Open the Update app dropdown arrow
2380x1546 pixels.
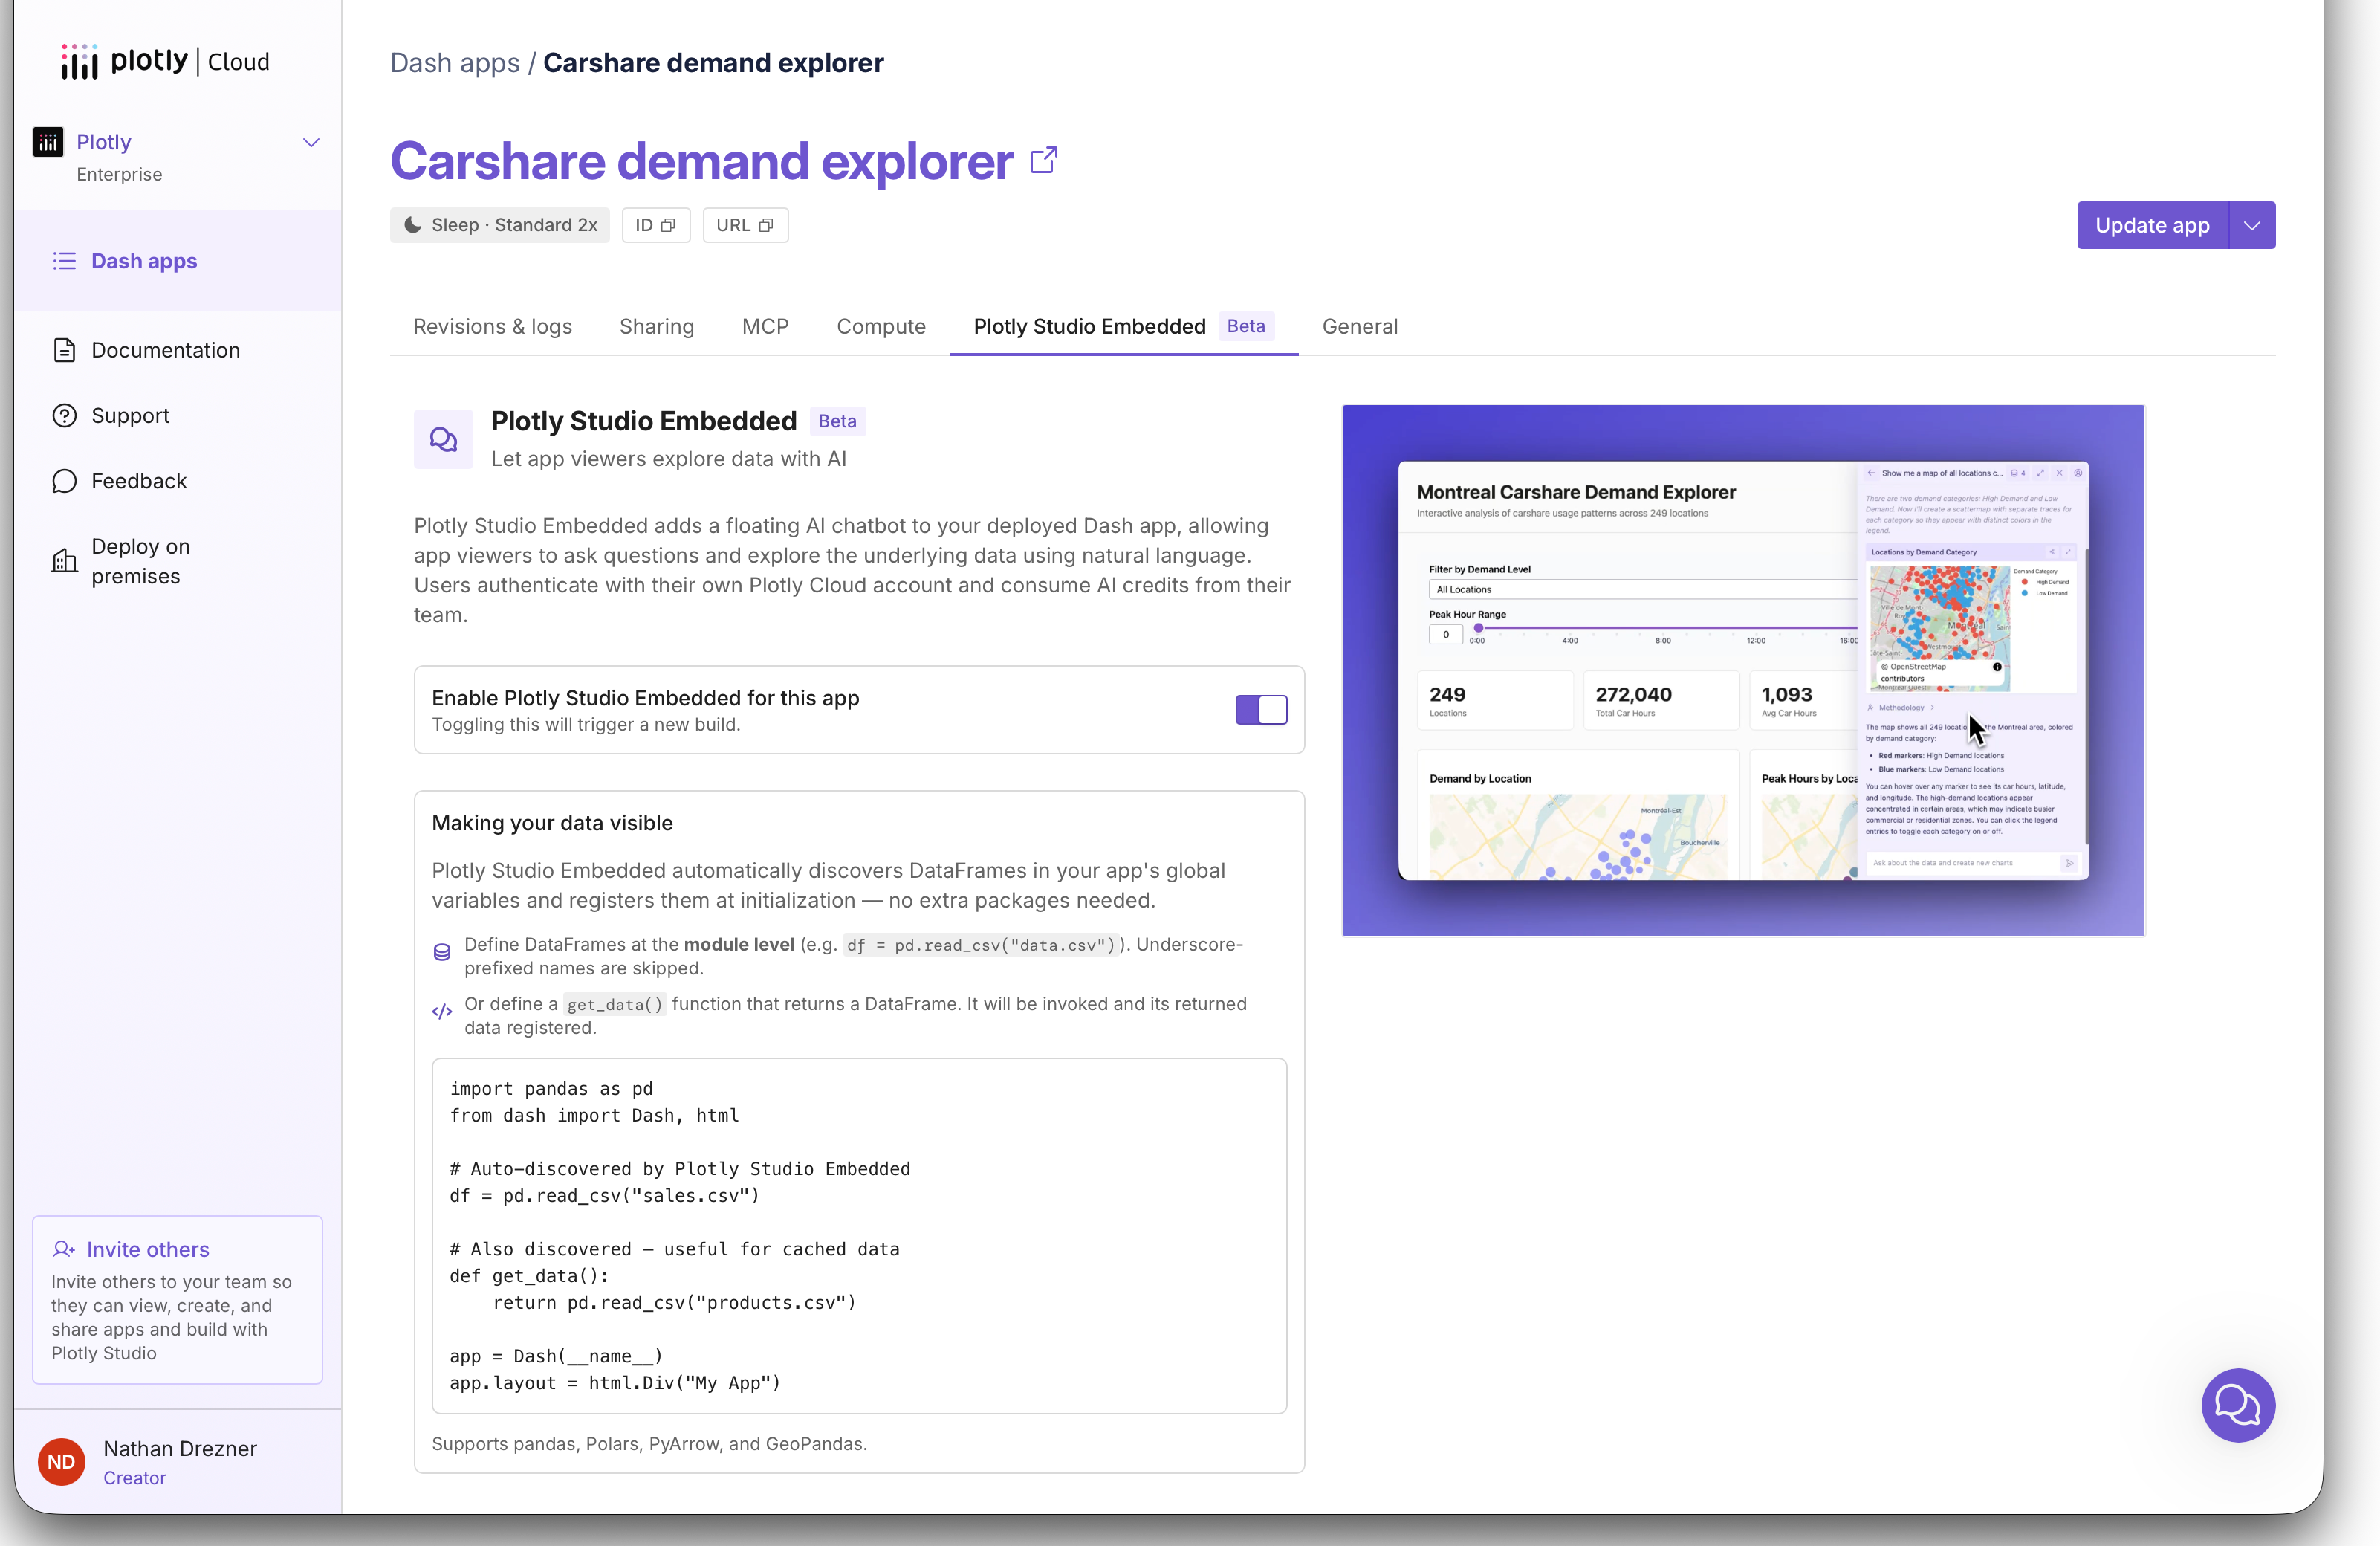click(x=2252, y=225)
